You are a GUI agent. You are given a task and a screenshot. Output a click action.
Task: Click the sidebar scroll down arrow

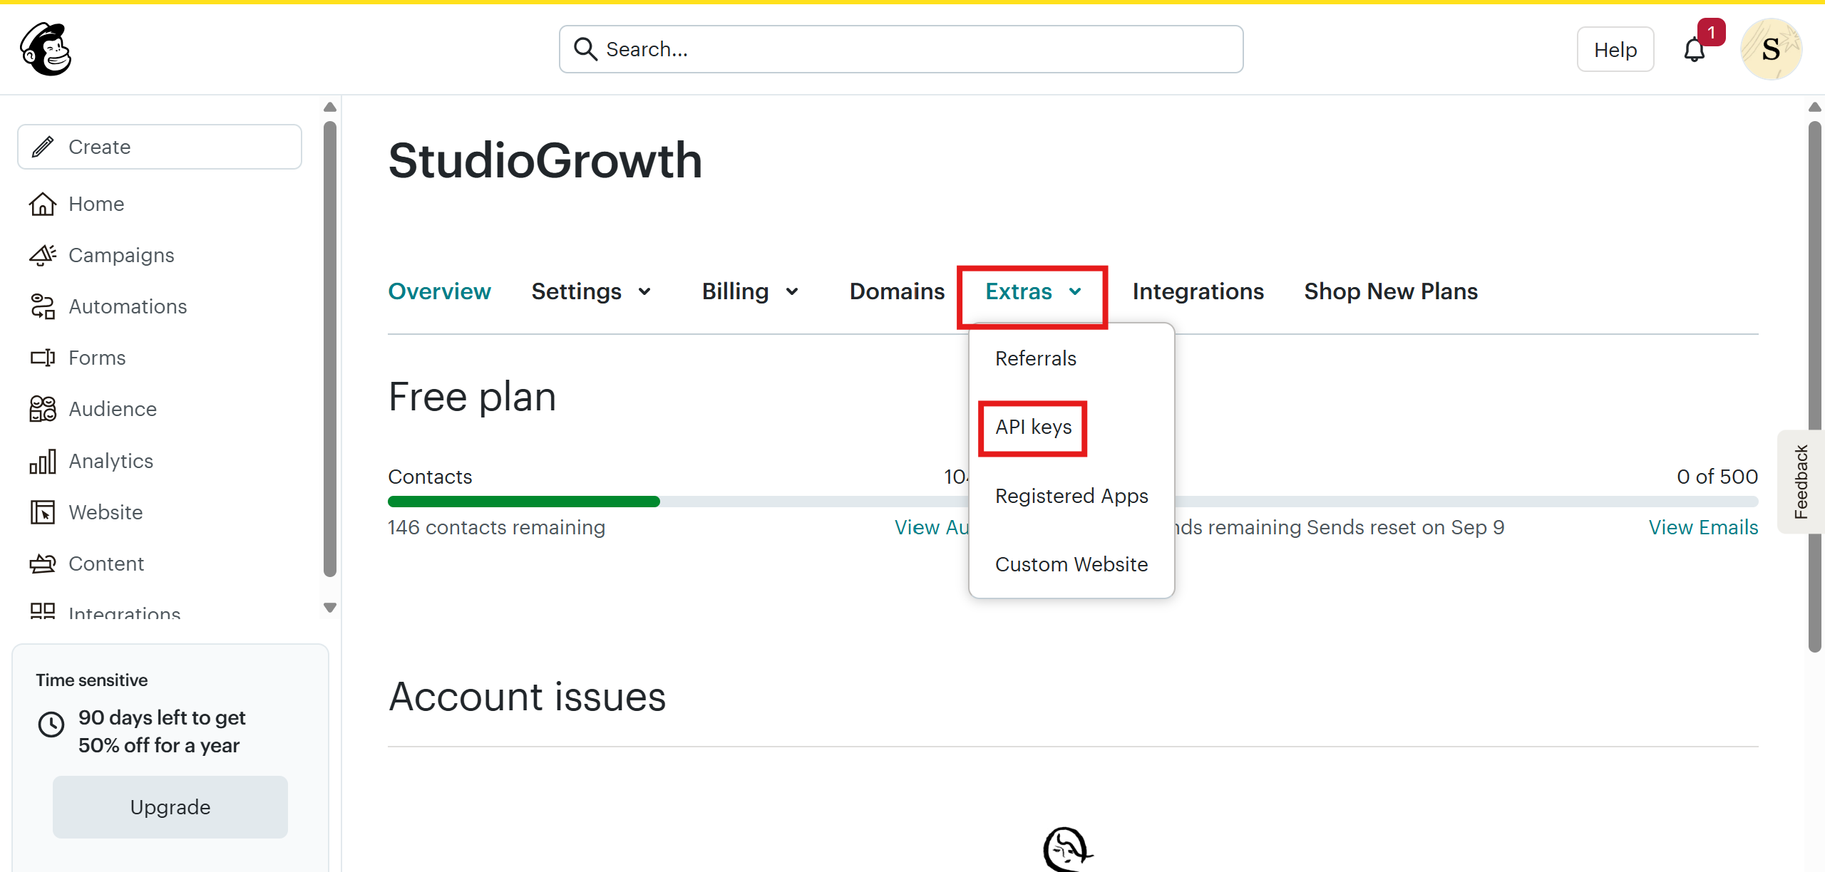click(329, 608)
